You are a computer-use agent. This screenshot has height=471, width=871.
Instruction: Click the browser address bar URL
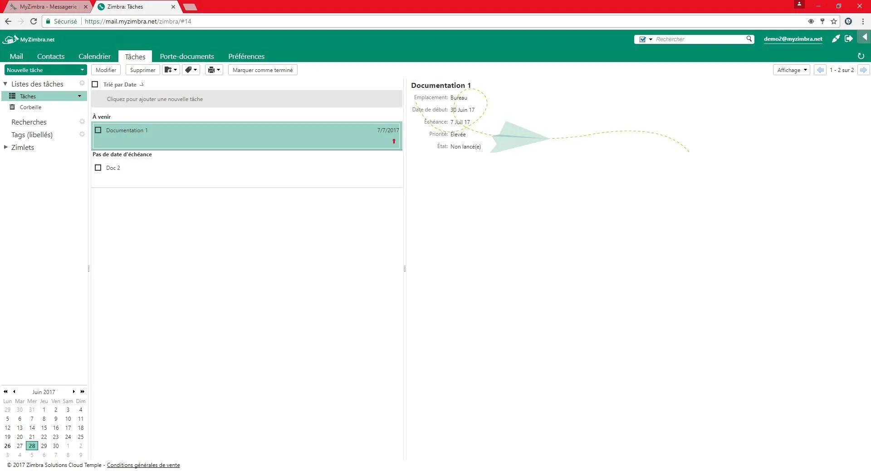pos(138,21)
